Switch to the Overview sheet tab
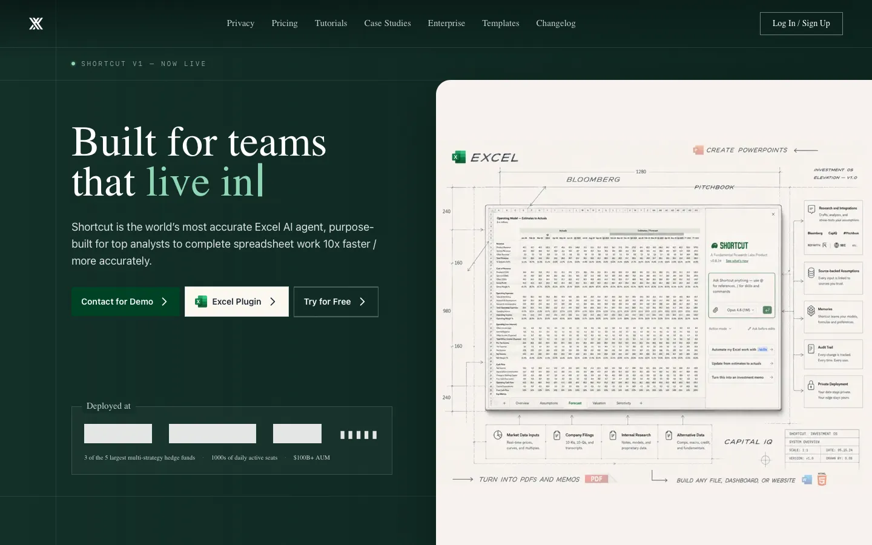 click(522, 403)
